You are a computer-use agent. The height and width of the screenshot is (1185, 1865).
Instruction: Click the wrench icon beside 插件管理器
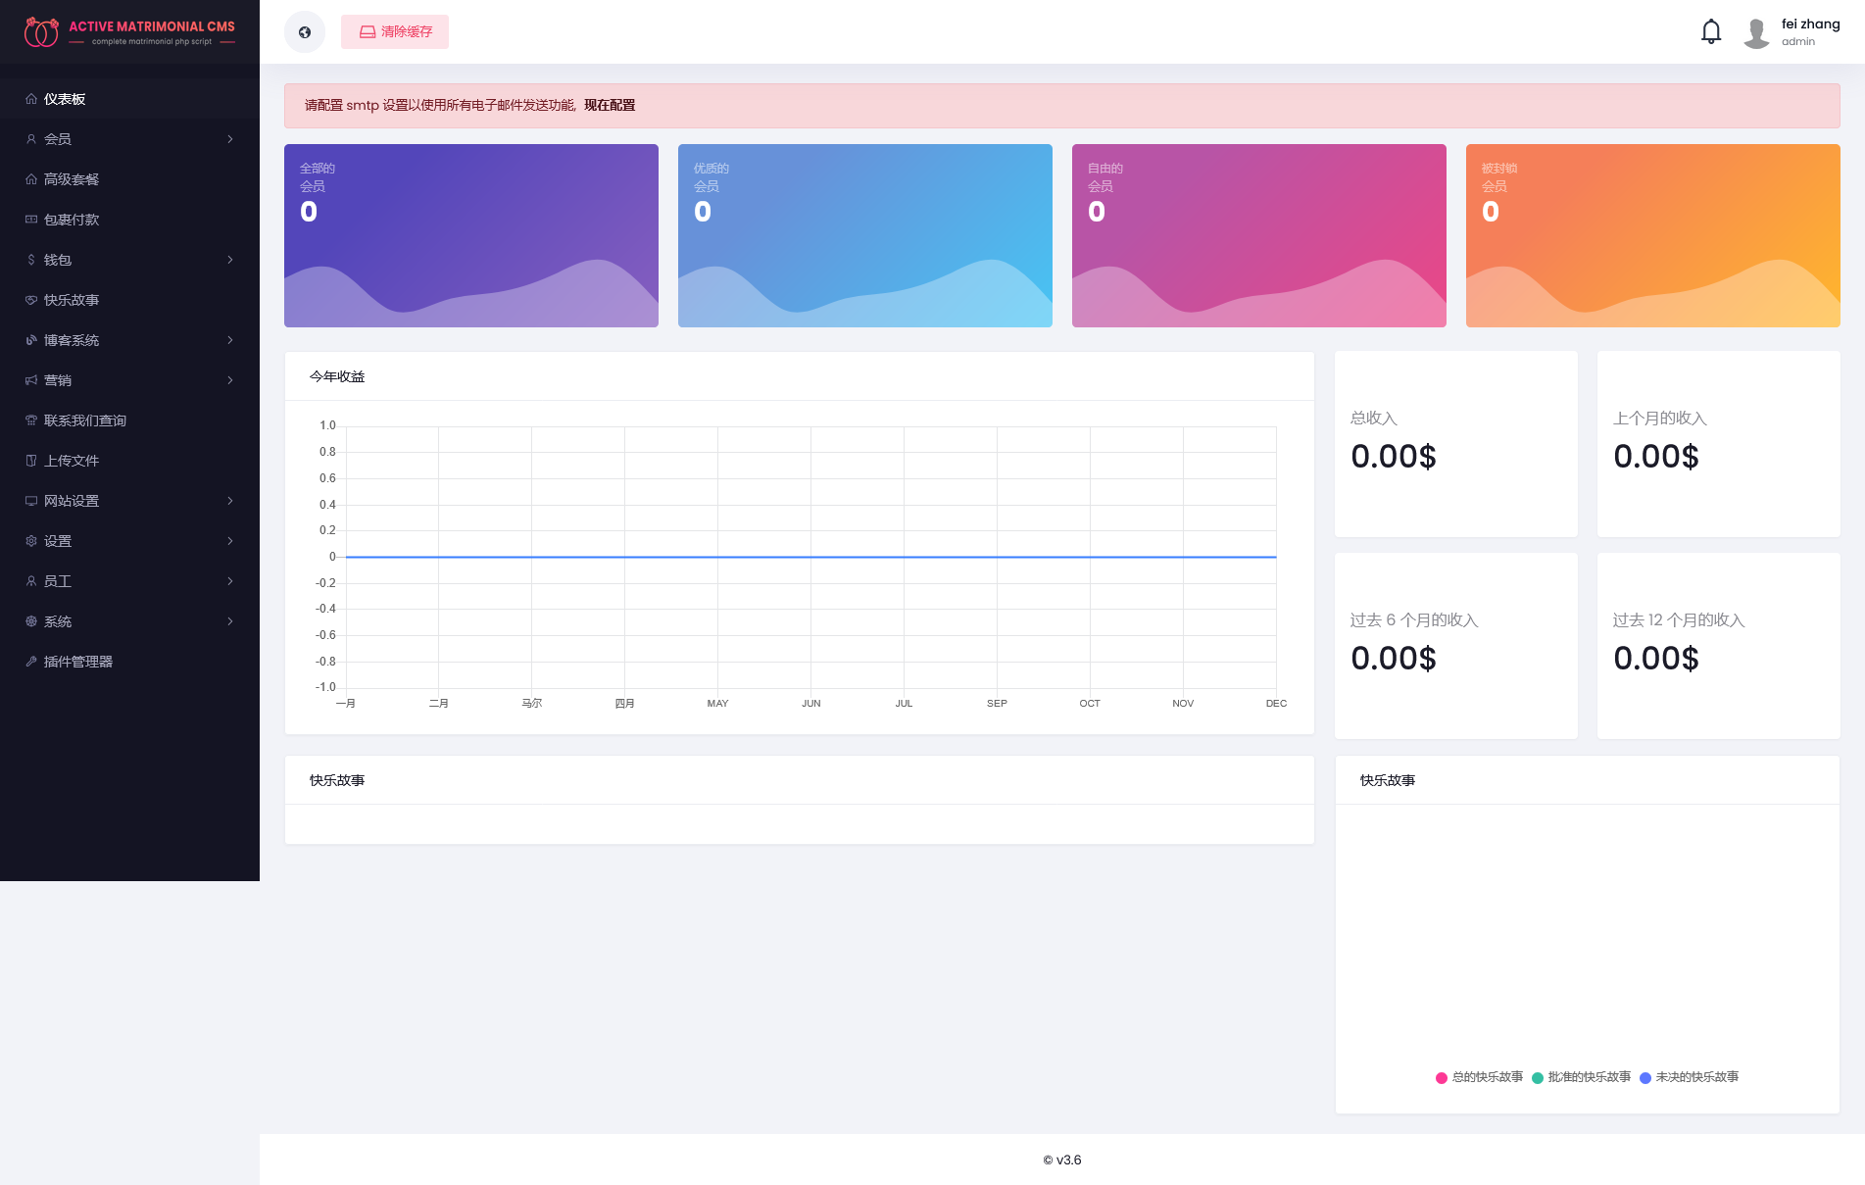[31, 662]
